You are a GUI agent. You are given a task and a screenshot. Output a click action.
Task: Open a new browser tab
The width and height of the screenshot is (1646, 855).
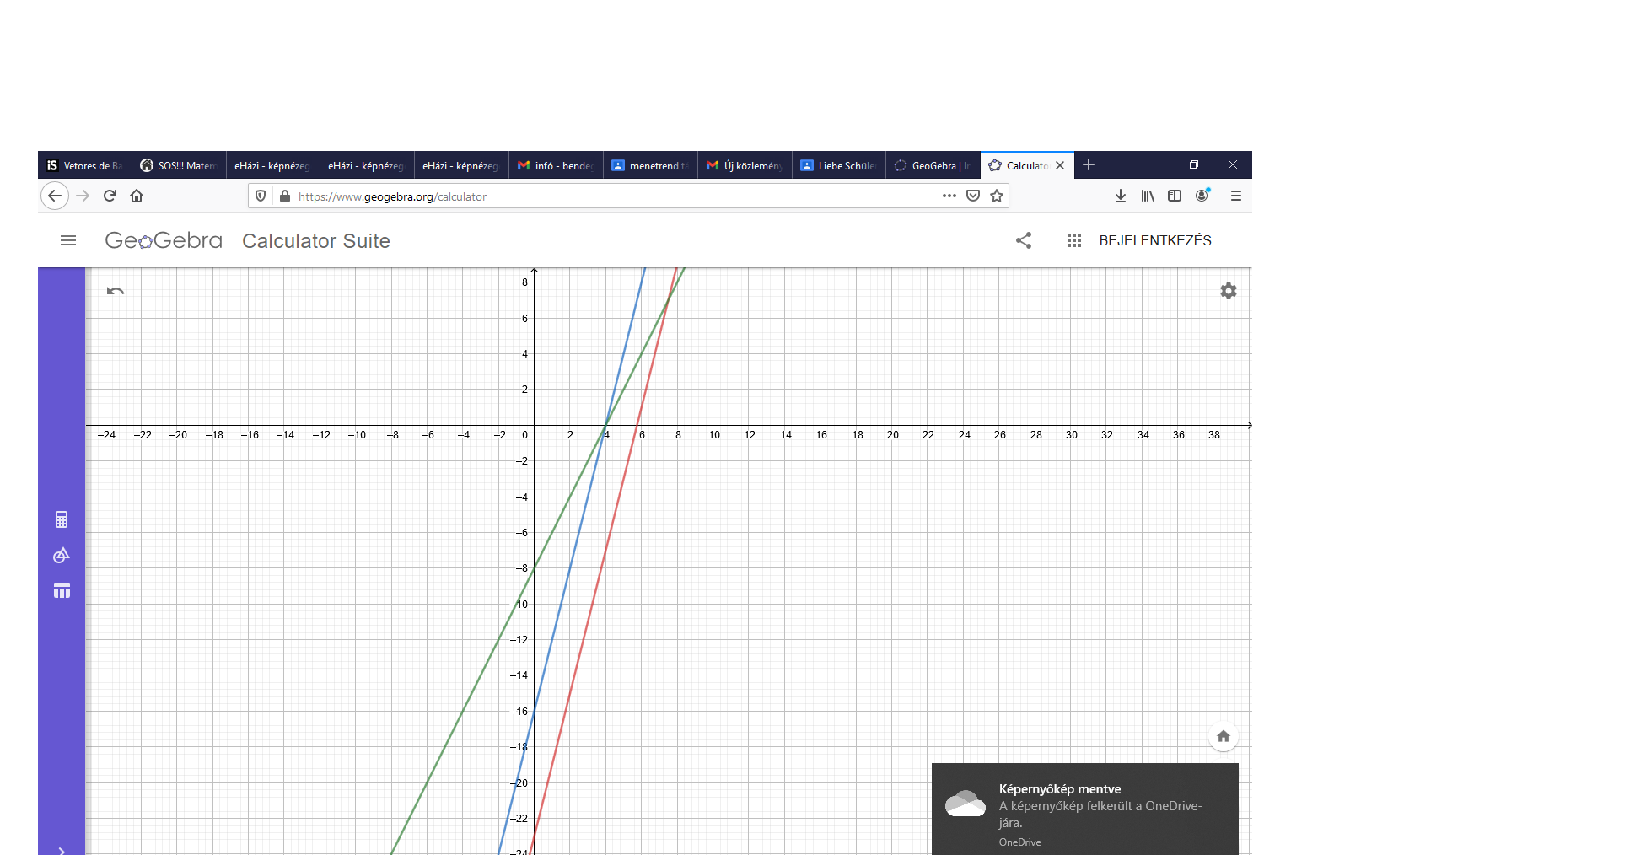tap(1089, 165)
